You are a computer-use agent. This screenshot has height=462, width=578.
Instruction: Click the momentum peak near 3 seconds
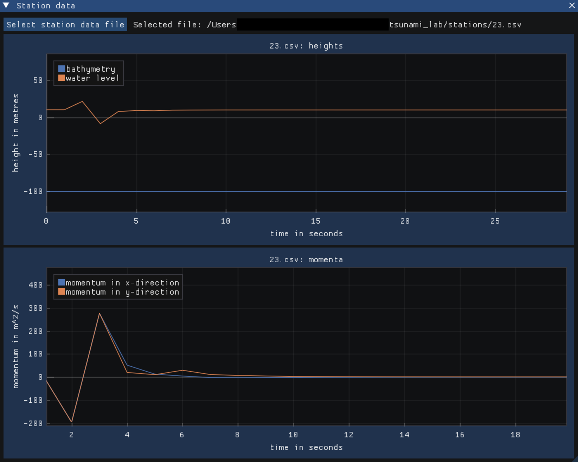click(x=99, y=313)
